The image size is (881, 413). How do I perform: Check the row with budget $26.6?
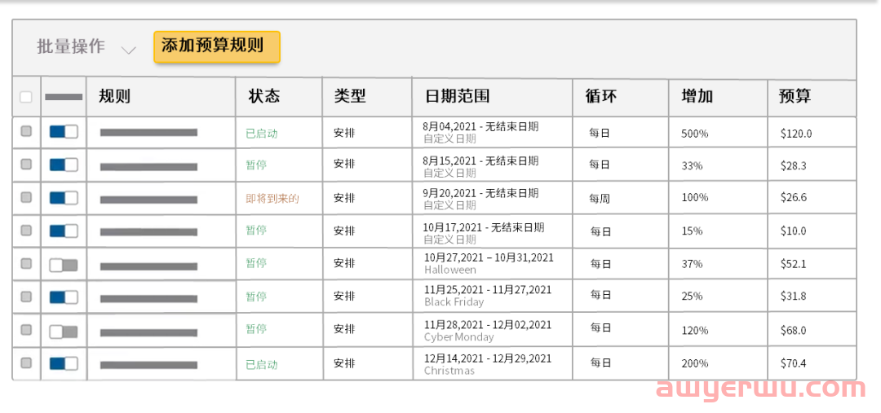pos(26,197)
